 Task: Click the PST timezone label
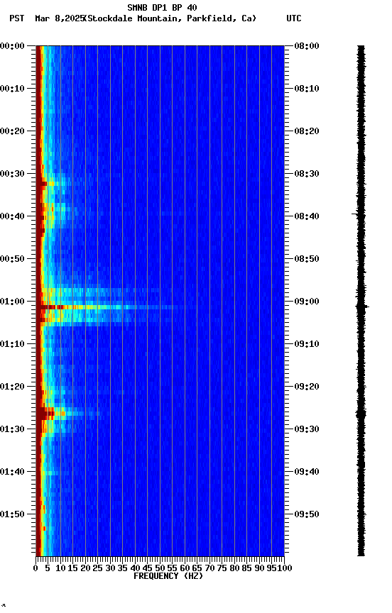point(17,18)
